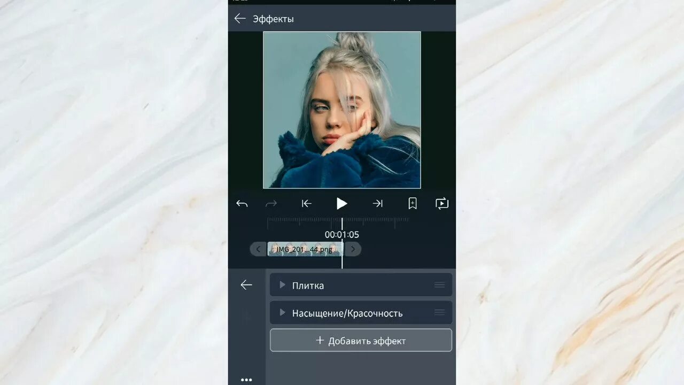Click the left chevron beside the IMG clip
This screenshot has width=684, height=385.
click(258, 249)
